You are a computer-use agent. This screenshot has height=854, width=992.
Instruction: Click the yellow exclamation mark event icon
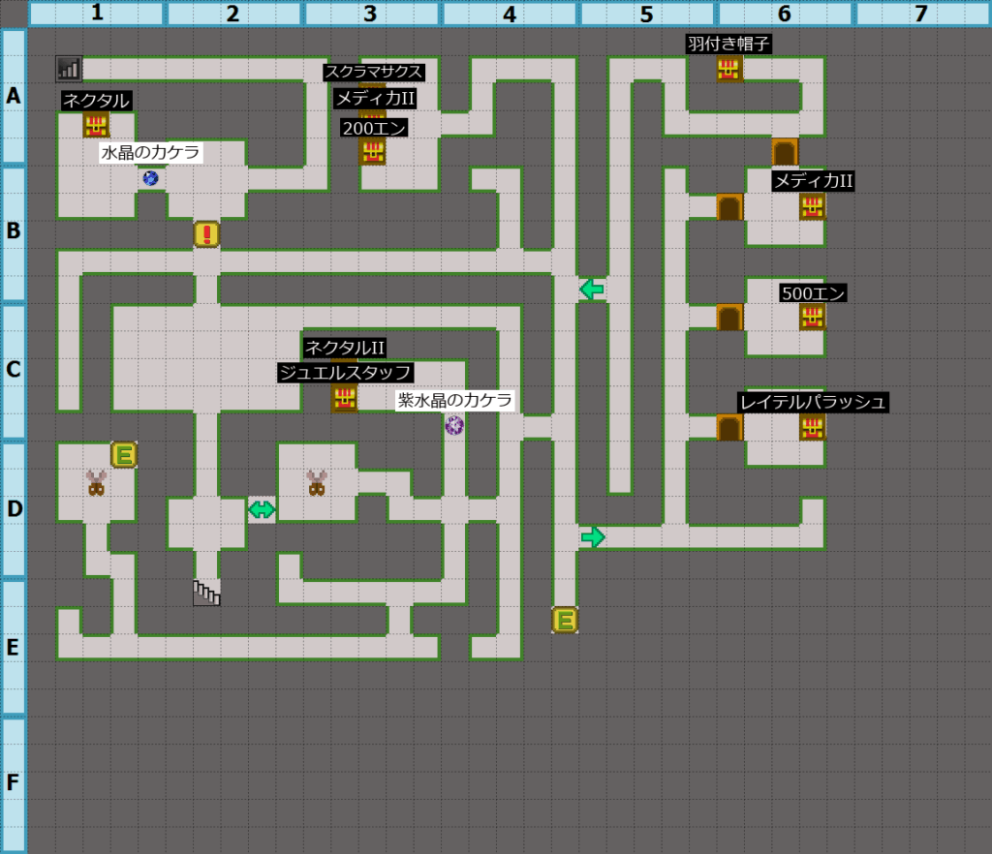point(206,234)
